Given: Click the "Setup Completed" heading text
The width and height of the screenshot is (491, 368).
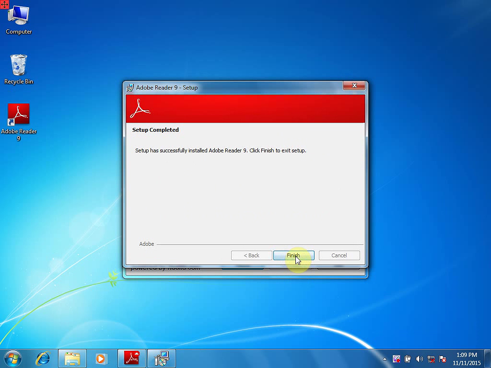Looking at the screenshot, I should pyautogui.click(x=155, y=130).
